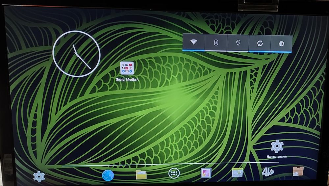Launch the 4K video player app
The width and height of the screenshot is (329, 186).
click(268, 172)
